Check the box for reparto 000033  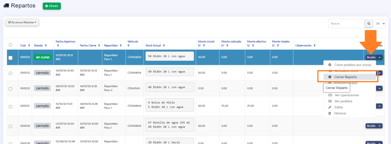click(10, 73)
